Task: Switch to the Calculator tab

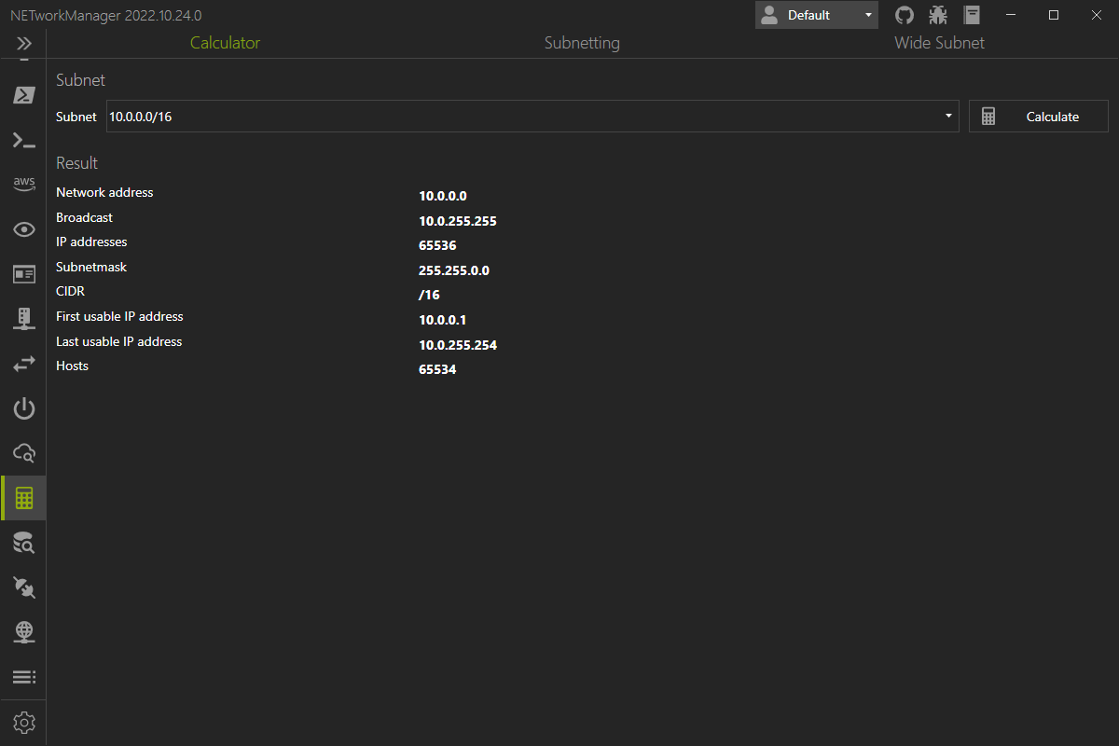Action: point(225,43)
